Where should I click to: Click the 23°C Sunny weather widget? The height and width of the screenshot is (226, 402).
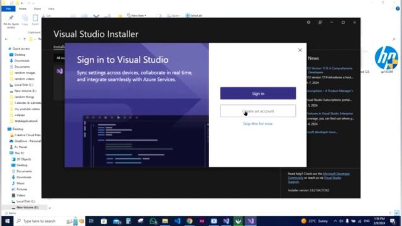[315, 221]
